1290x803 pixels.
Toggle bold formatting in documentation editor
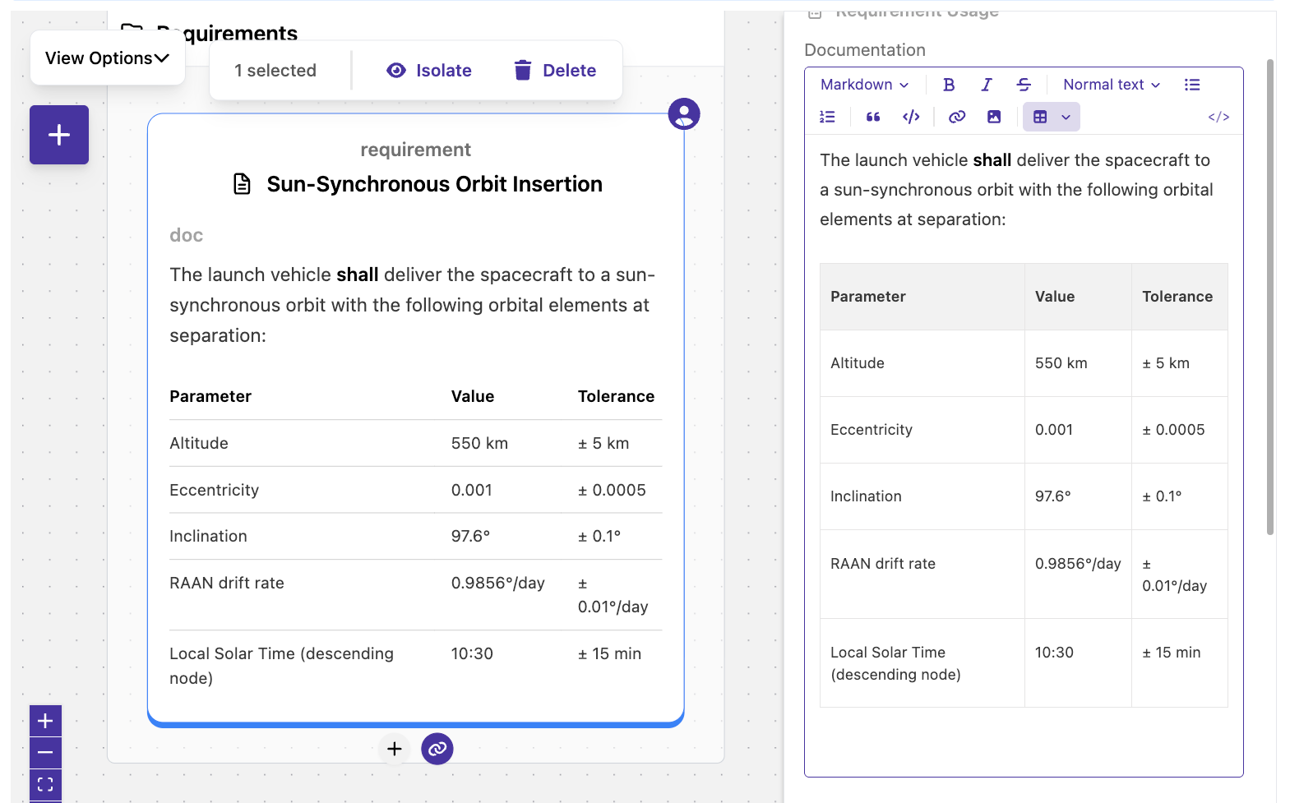coord(949,85)
